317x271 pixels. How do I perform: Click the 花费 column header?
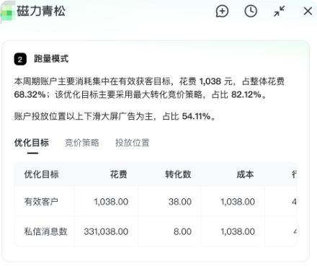click(119, 174)
